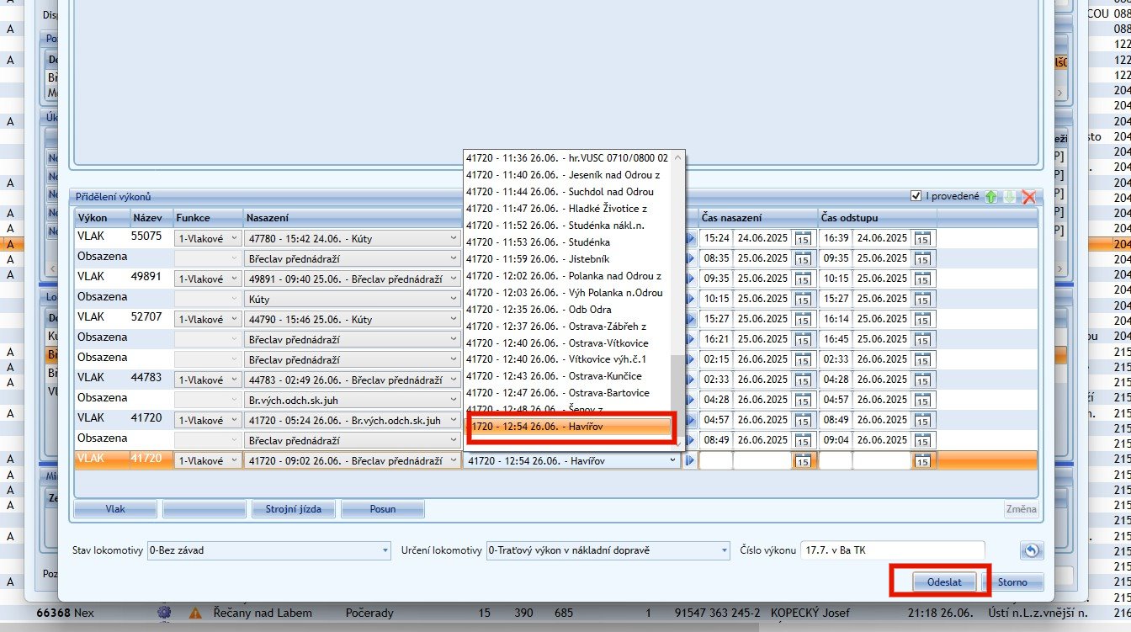Image resolution: width=1131 pixels, height=632 pixels.
Task: Open calendar beside 16:39 24.06.2025 end date
Action: (923, 238)
